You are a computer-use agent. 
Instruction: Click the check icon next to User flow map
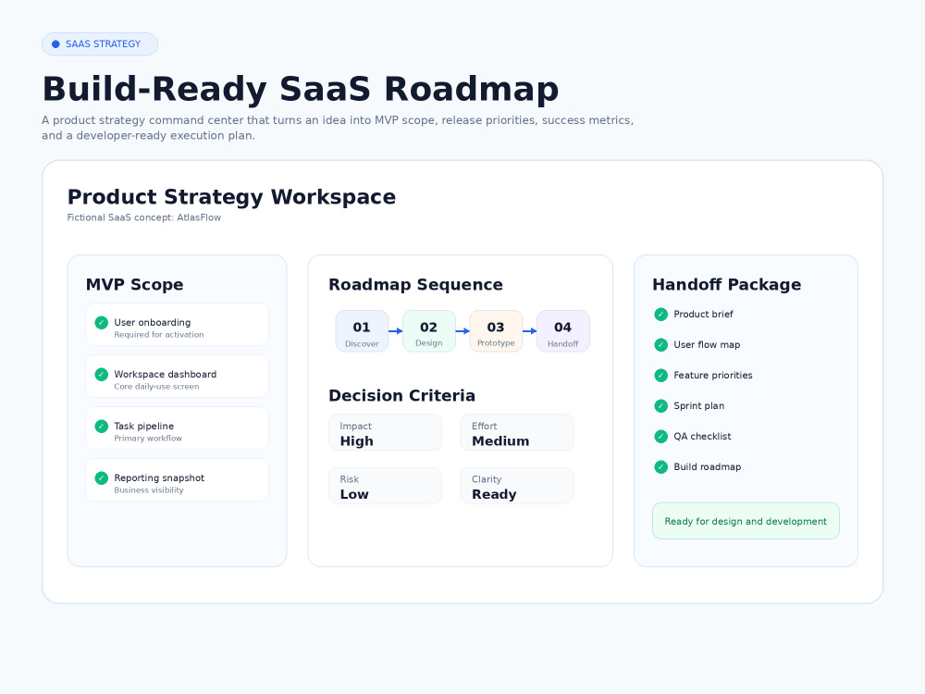[x=660, y=345]
